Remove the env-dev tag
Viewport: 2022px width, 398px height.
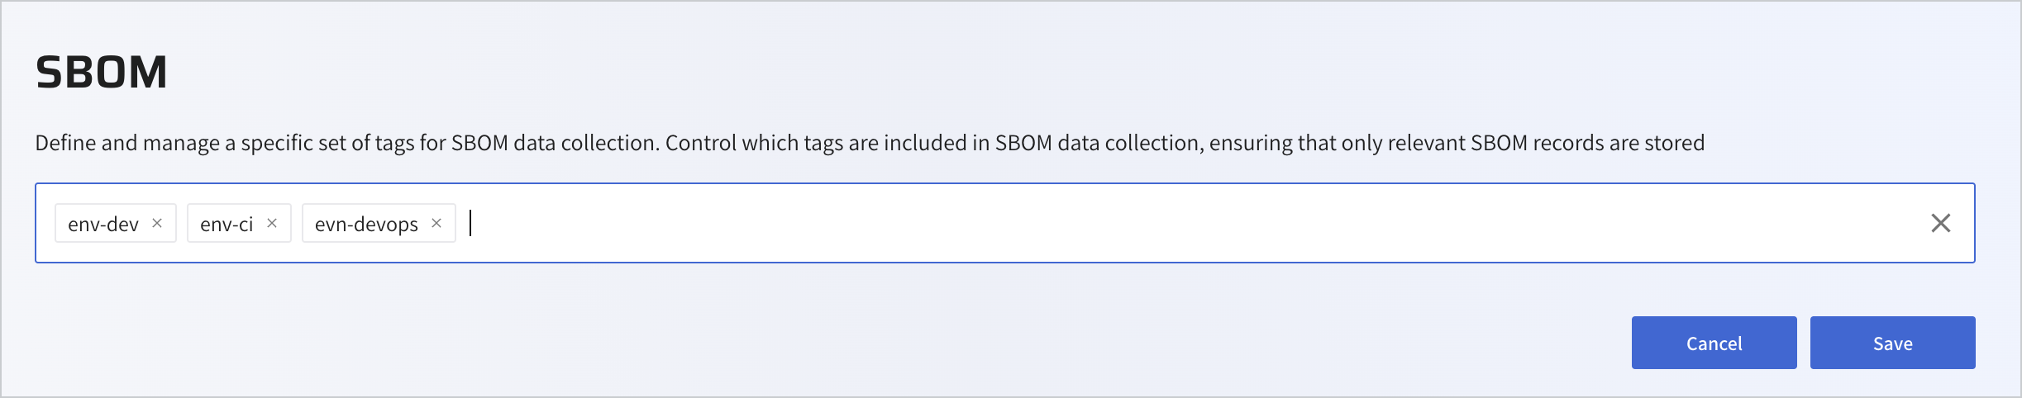(157, 223)
